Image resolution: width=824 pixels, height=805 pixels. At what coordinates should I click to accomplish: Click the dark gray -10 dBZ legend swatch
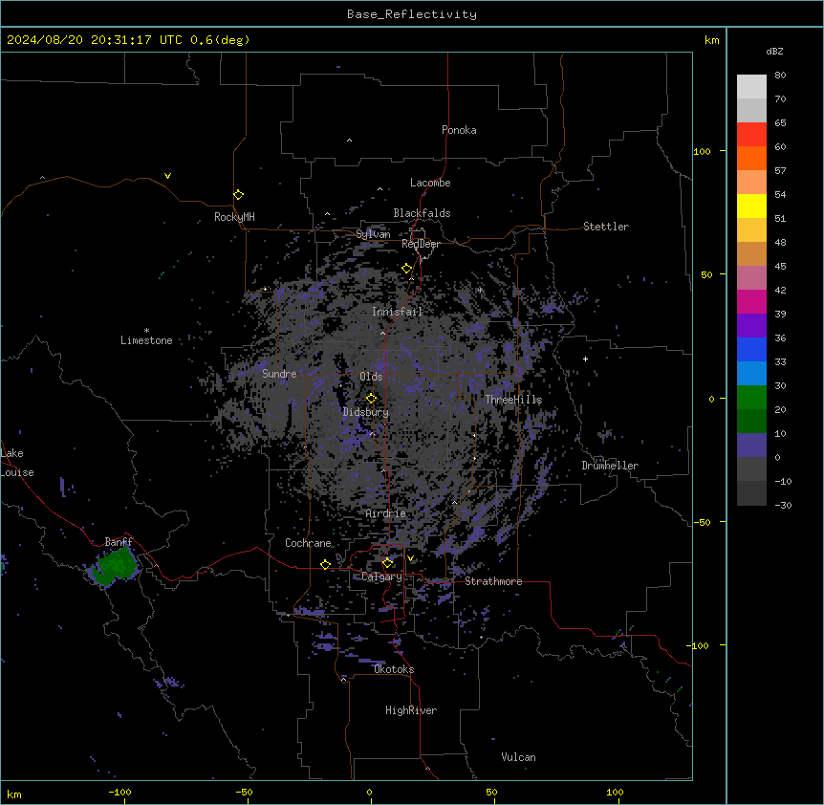(751, 493)
